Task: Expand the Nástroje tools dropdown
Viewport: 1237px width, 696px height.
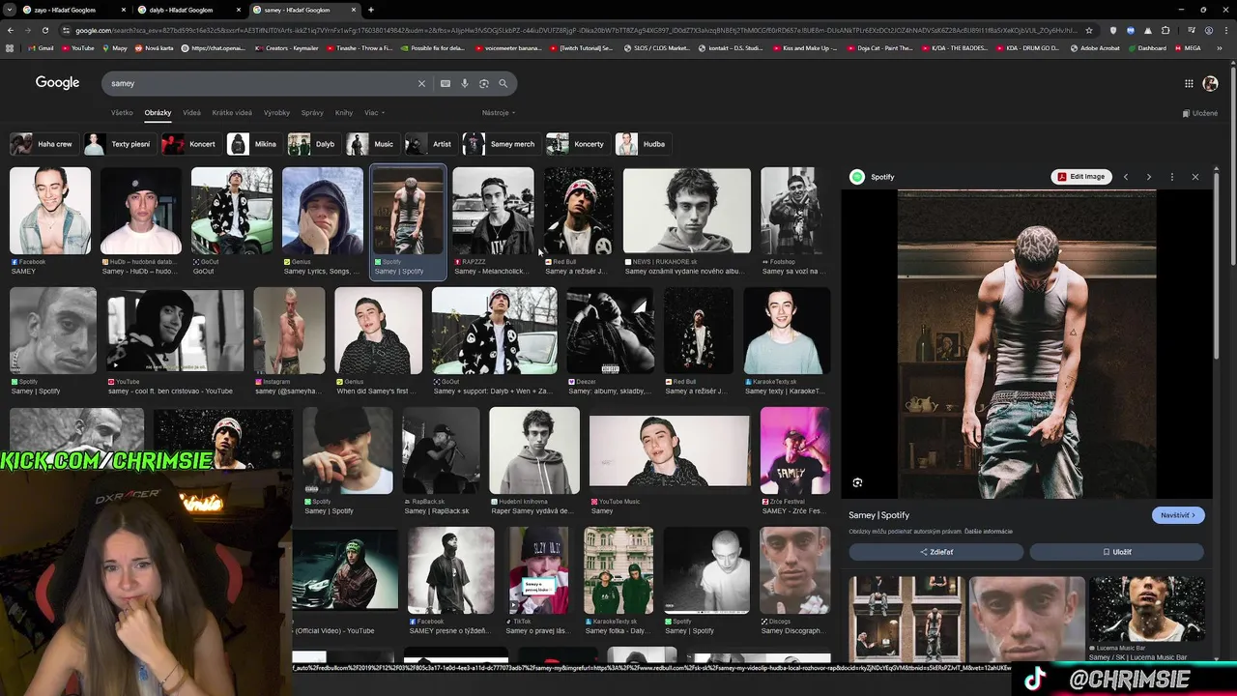Action: [x=499, y=113]
